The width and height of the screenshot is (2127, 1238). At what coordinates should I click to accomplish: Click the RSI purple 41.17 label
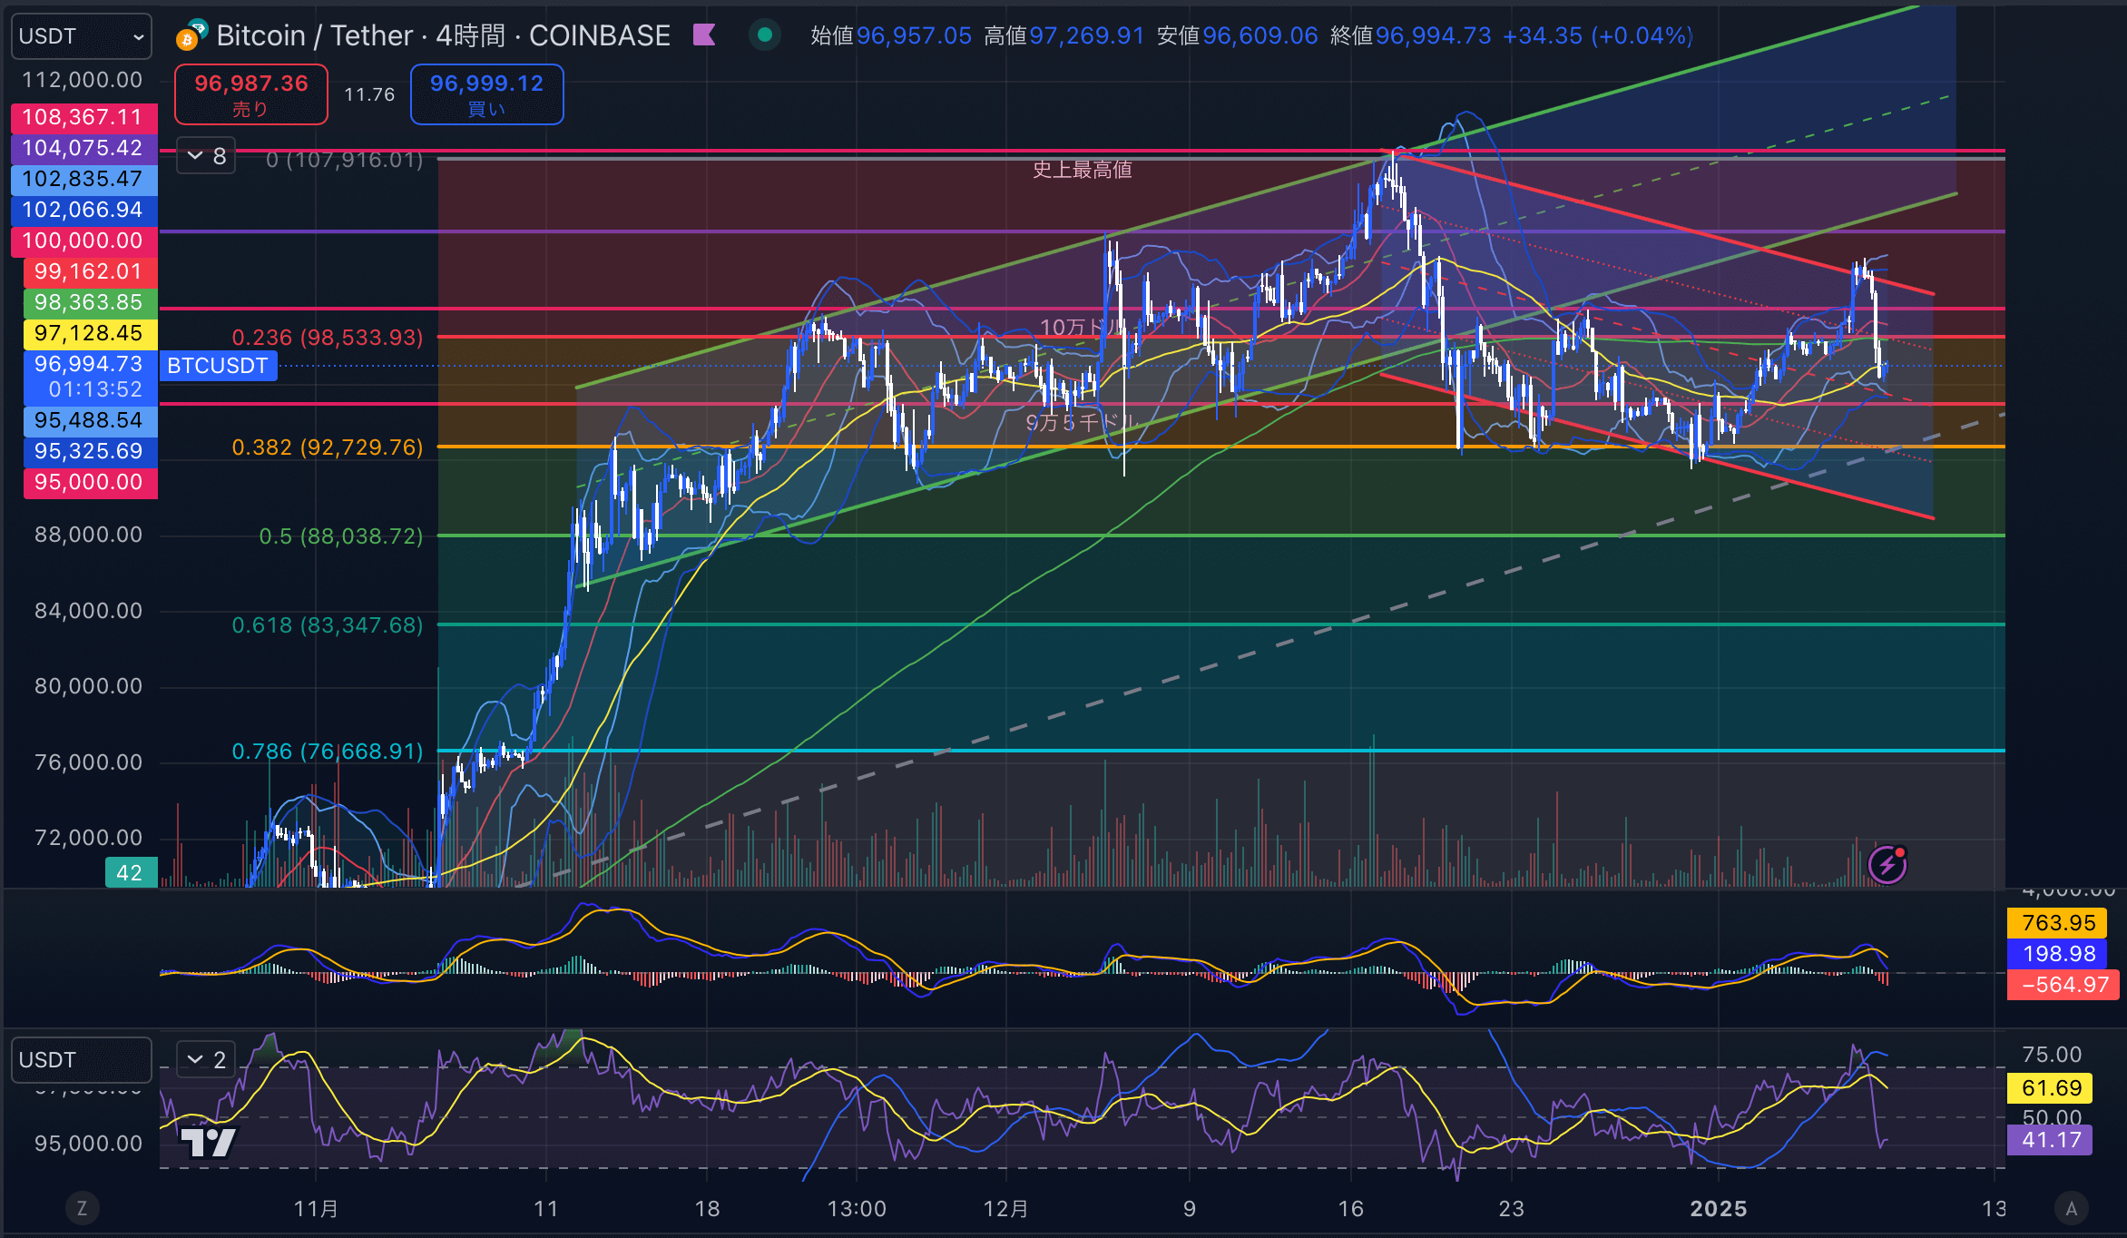point(2051,1140)
